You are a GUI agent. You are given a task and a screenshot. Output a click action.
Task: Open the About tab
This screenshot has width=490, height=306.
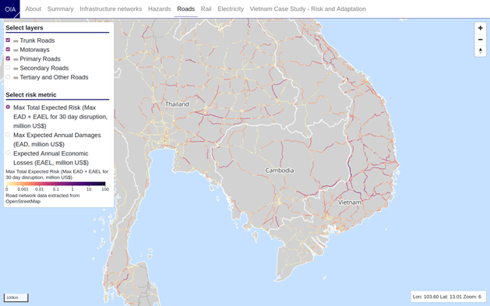(33, 9)
